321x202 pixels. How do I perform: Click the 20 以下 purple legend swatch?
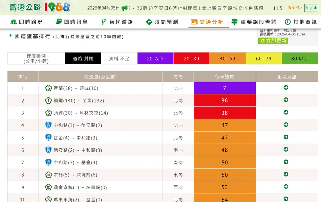click(x=155, y=58)
